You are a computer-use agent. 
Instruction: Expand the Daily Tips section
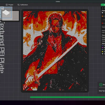tap(102, 91)
